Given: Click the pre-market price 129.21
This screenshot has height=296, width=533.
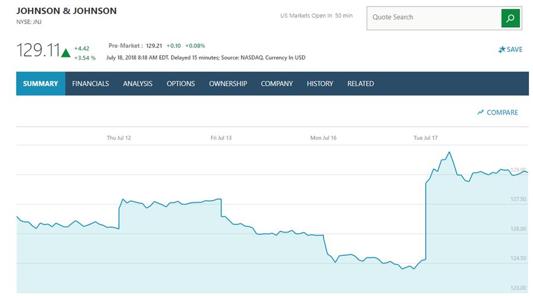Looking at the screenshot, I should (154, 46).
